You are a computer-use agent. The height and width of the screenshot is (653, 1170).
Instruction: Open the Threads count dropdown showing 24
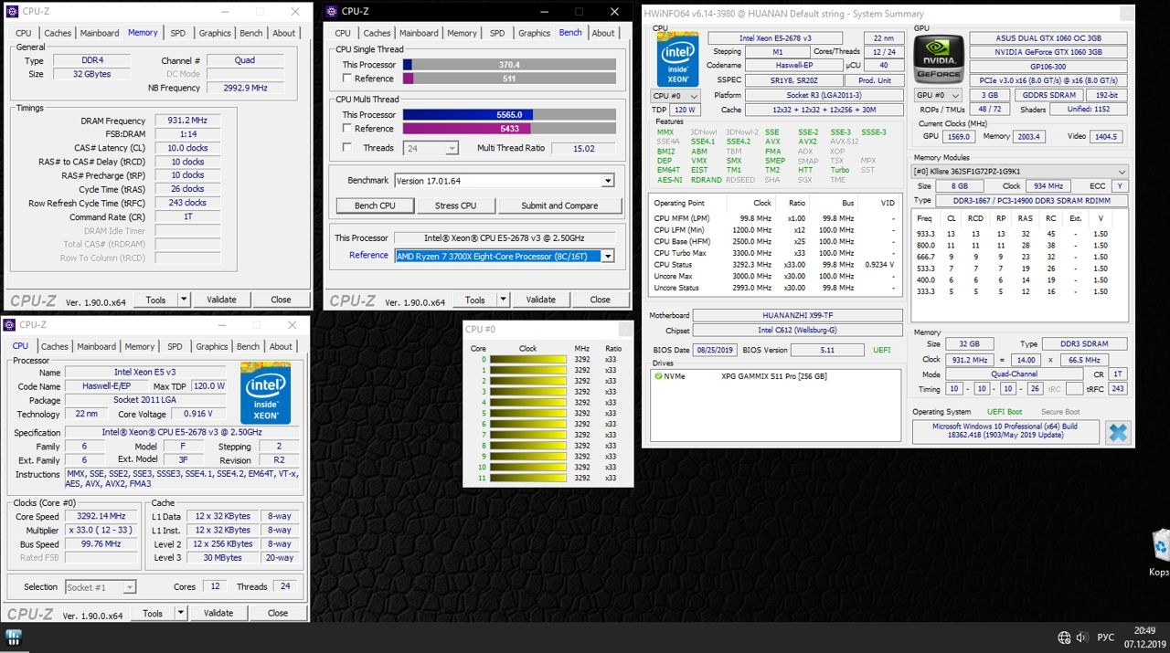pyautogui.click(x=431, y=148)
